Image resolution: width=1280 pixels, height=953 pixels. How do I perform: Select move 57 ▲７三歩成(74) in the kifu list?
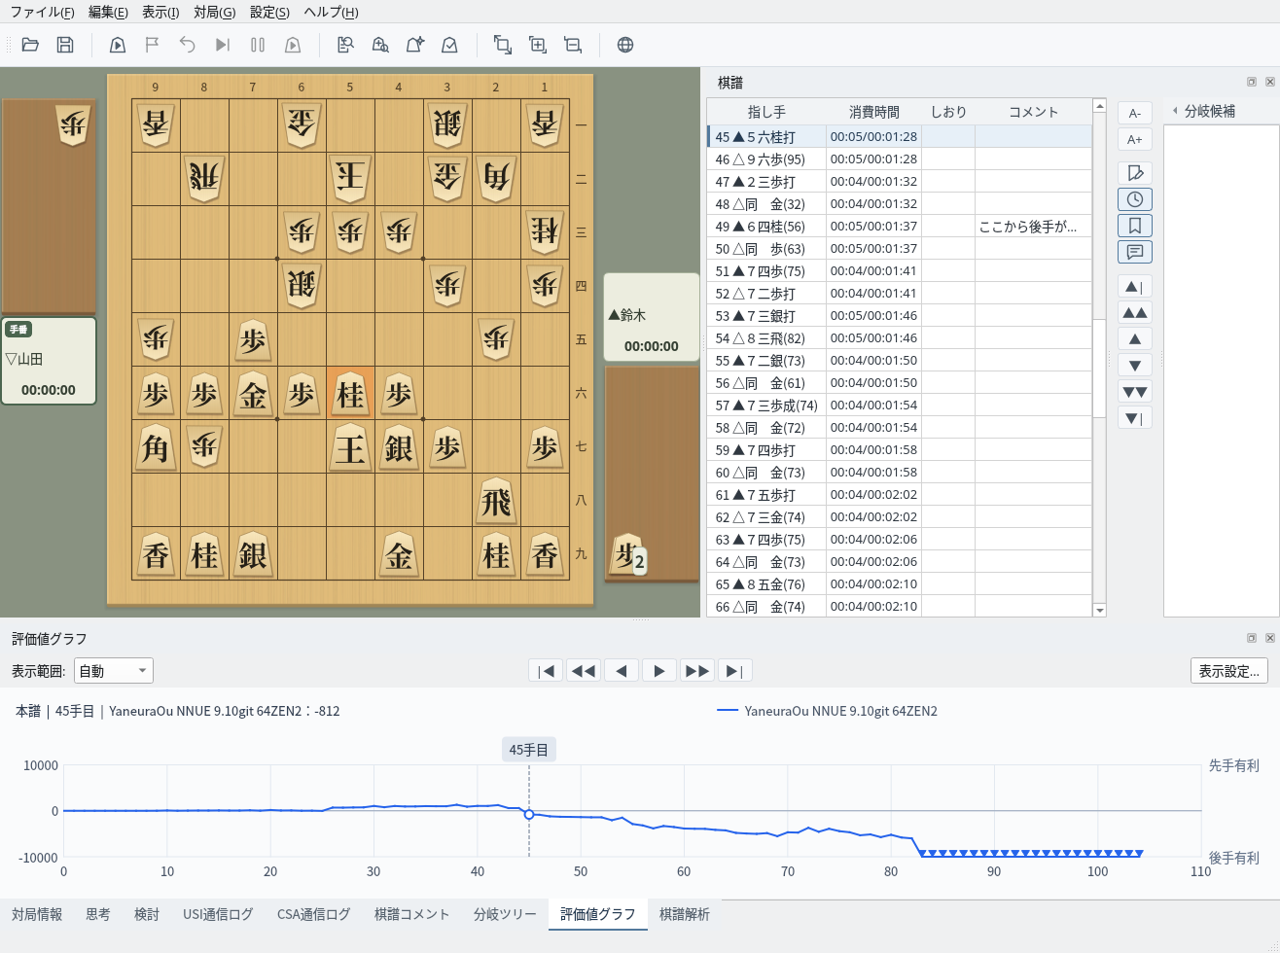click(900, 406)
